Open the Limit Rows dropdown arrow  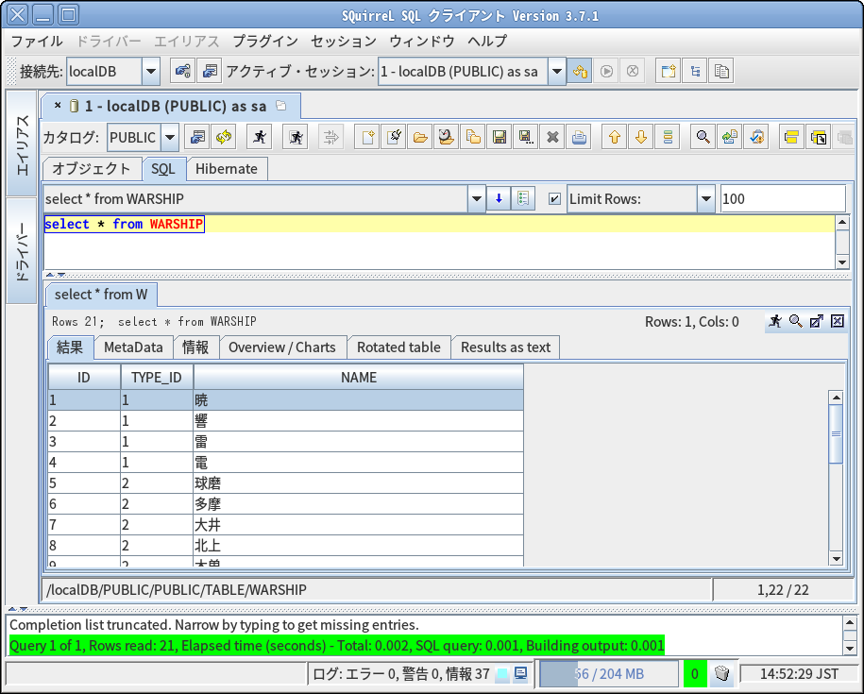tap(706, 199)
